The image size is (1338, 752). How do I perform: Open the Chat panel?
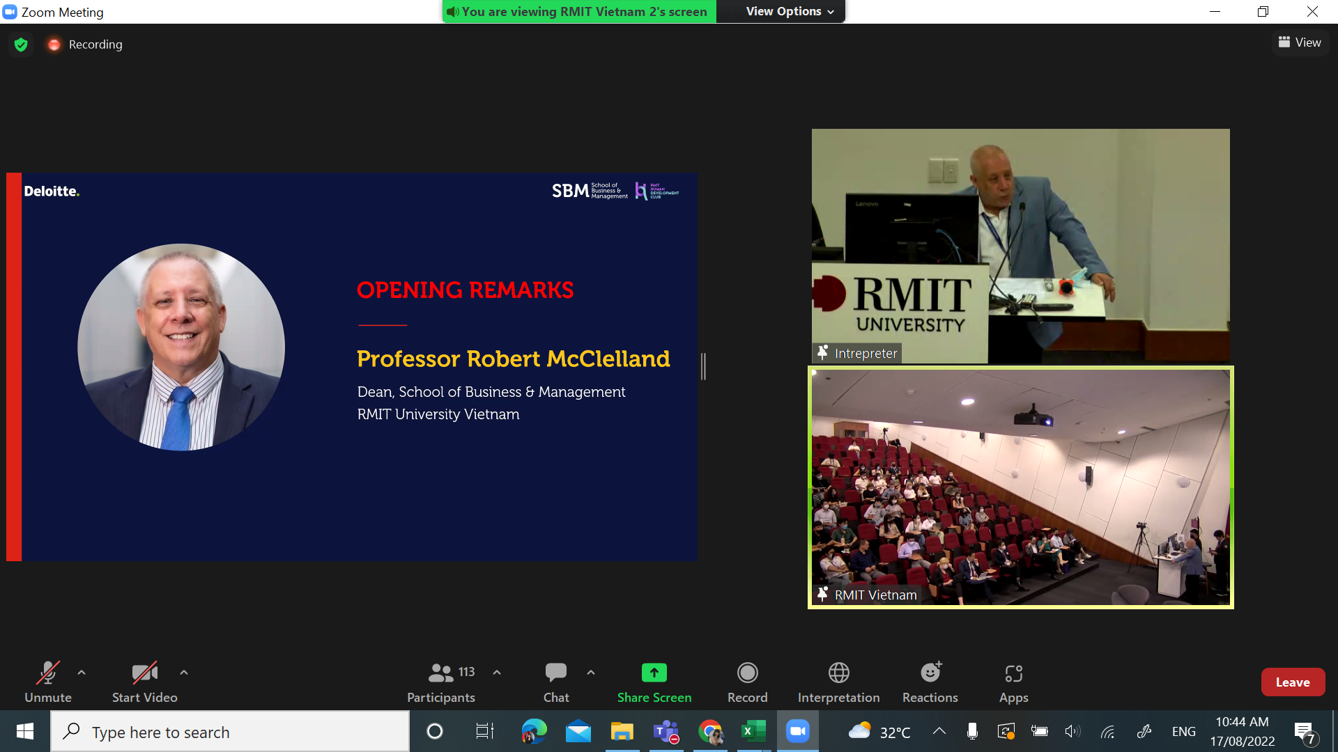coord(556,682)
